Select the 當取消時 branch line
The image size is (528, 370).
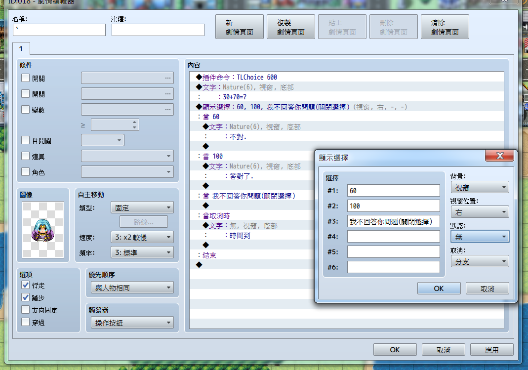(x=252, y=215)
